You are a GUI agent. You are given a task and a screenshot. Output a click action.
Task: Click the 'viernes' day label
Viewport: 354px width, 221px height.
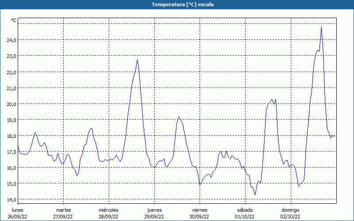coord(200,210)
